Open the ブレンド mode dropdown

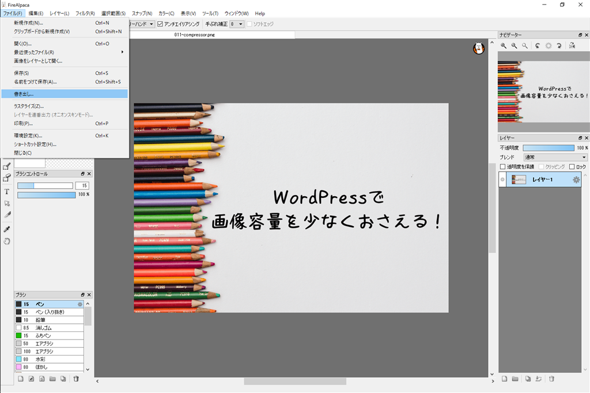[555, 158]
